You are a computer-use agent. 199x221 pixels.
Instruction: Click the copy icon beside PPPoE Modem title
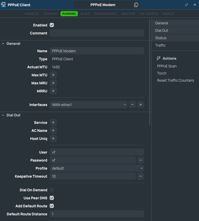click(x=136, y=5)
